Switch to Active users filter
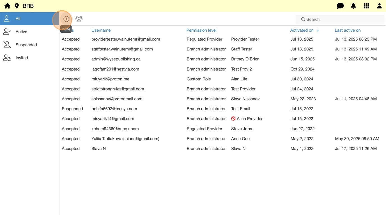Screen dimensions: 386x215 tap(21, 32)
